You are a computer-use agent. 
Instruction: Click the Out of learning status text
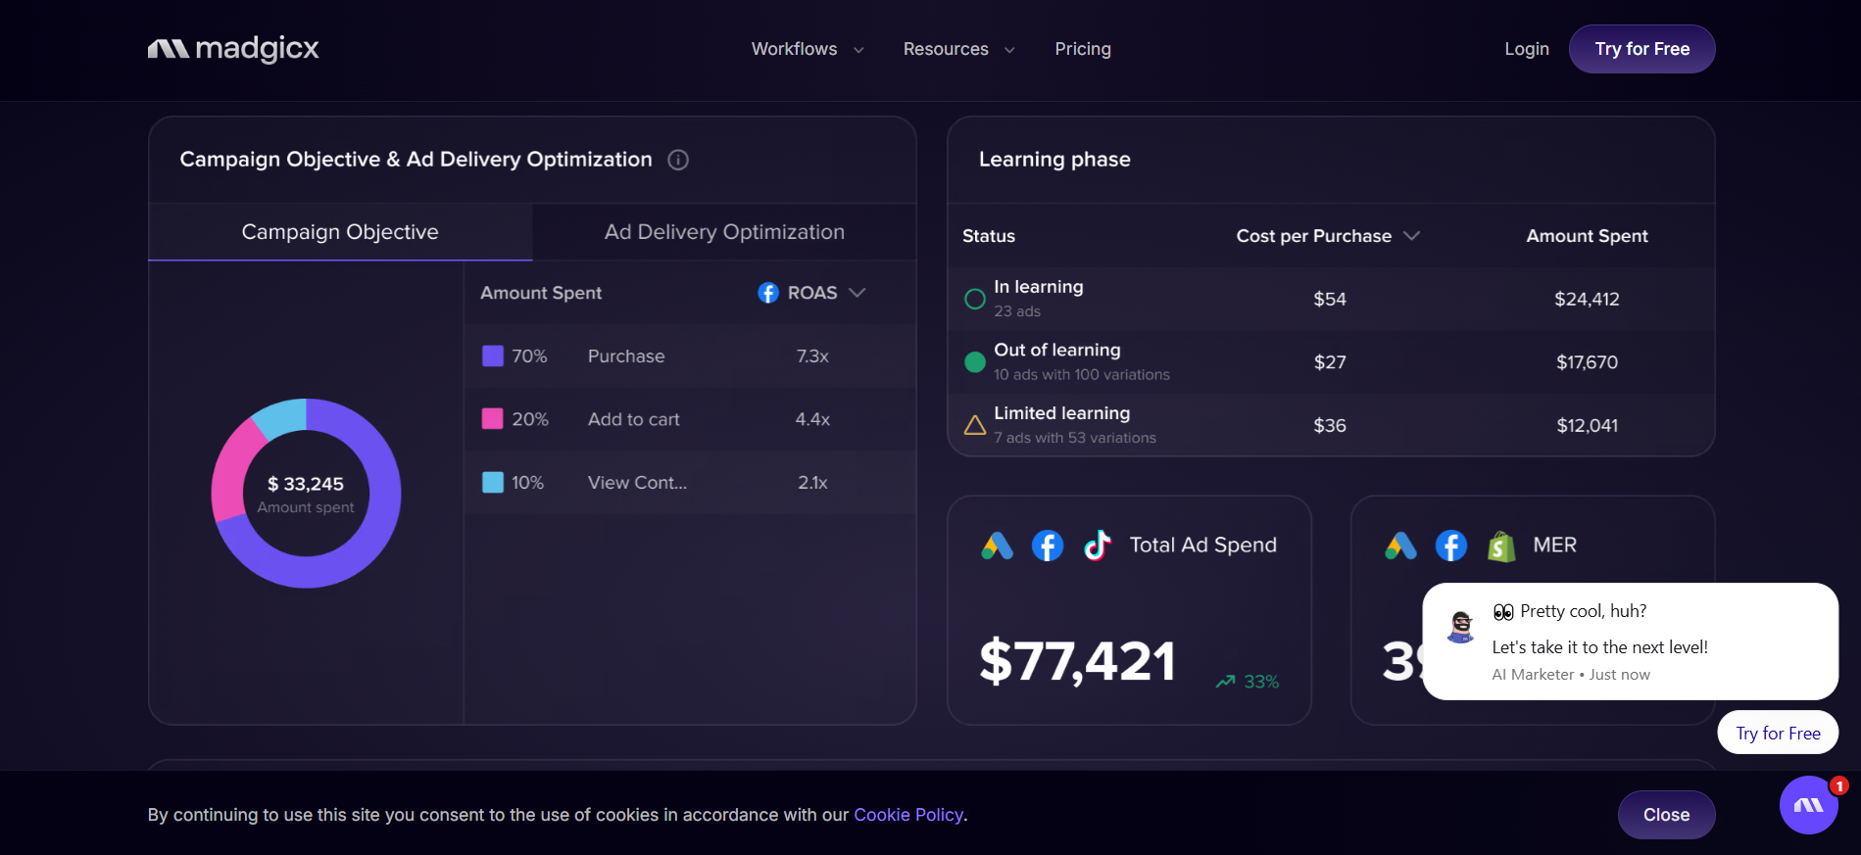[1057, 350]
